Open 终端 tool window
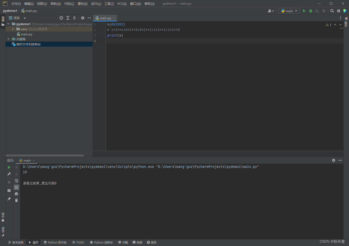Screen dimensions: 349x246 point(137,242)
